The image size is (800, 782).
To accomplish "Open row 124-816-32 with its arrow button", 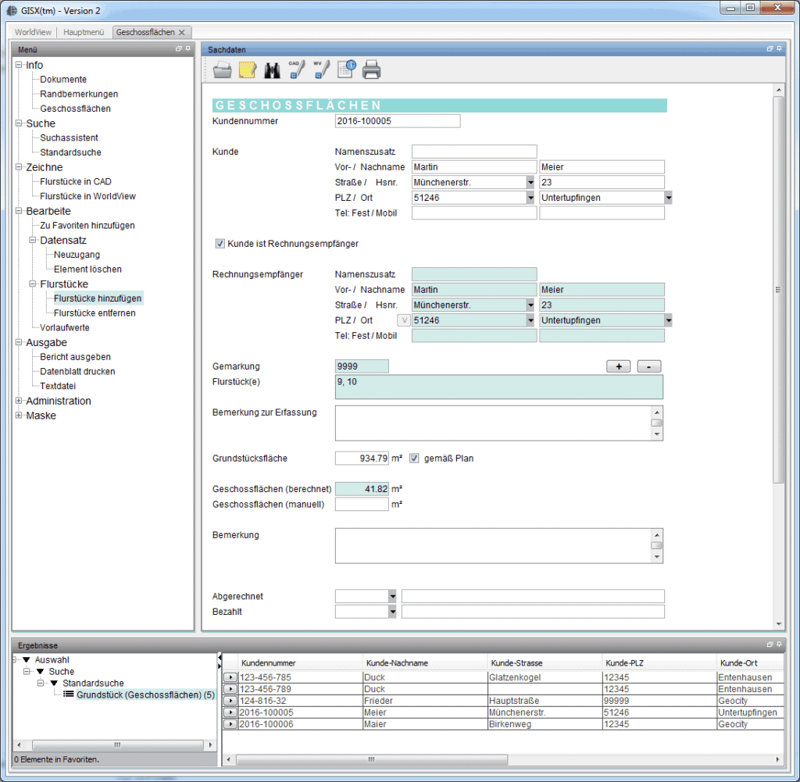I will point(230,701).
